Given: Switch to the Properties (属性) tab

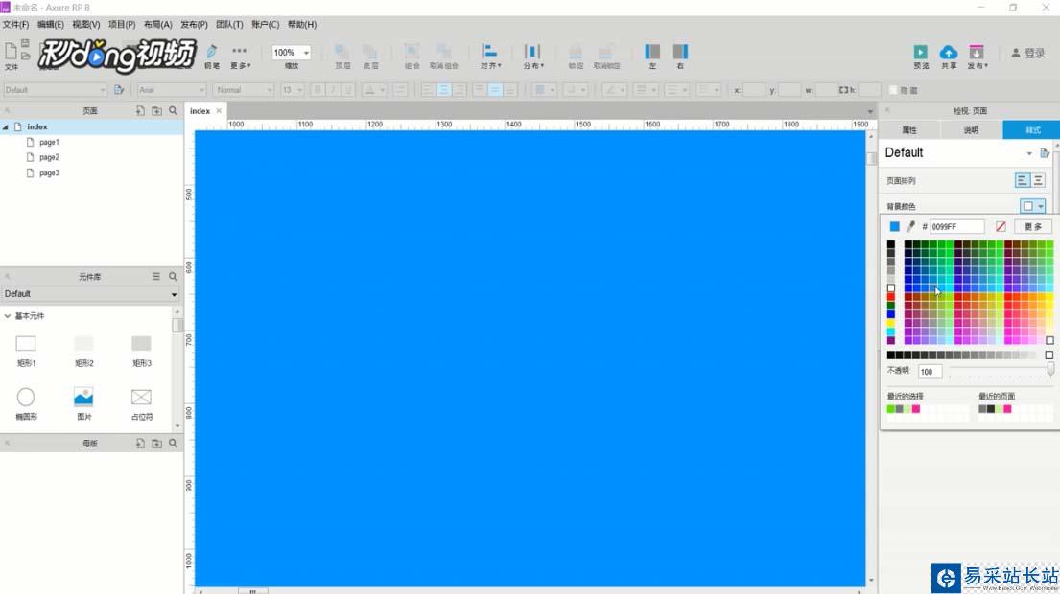Looking at the screenshot, I should [x=909, y=130].
